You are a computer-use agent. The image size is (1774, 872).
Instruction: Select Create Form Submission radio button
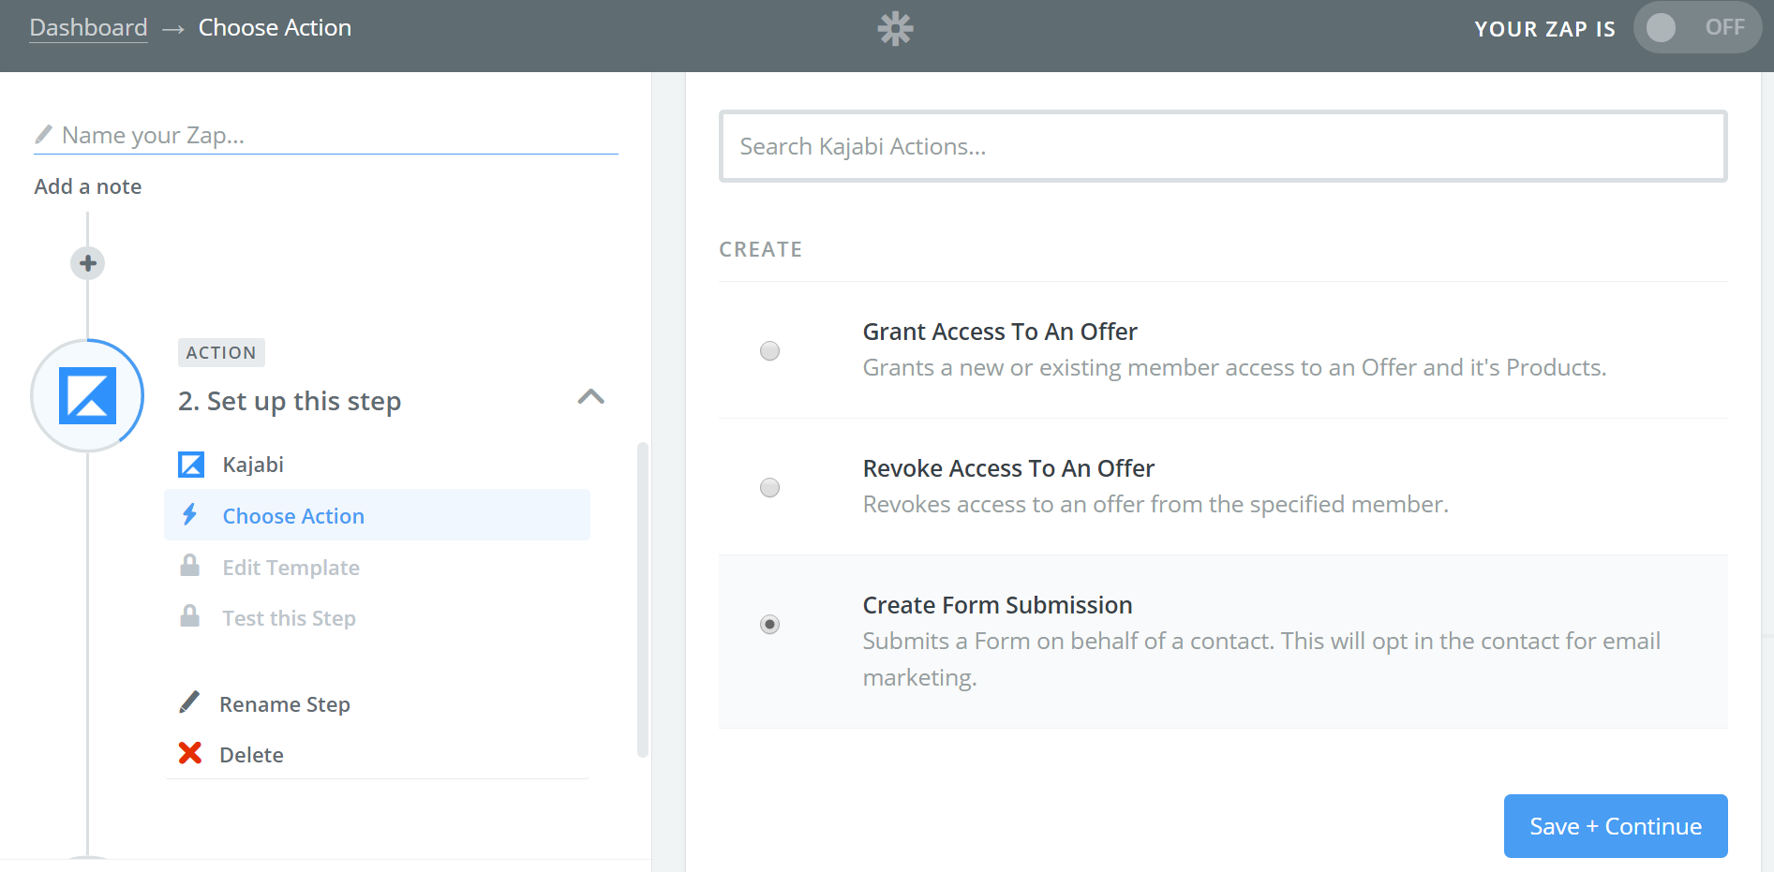pyautogui.click(x=769, y=625)
